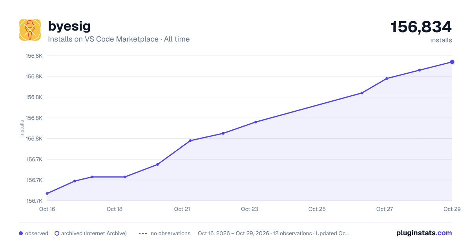Click the byesig title heading
471x247 pixels.
(x=69, y=26)
